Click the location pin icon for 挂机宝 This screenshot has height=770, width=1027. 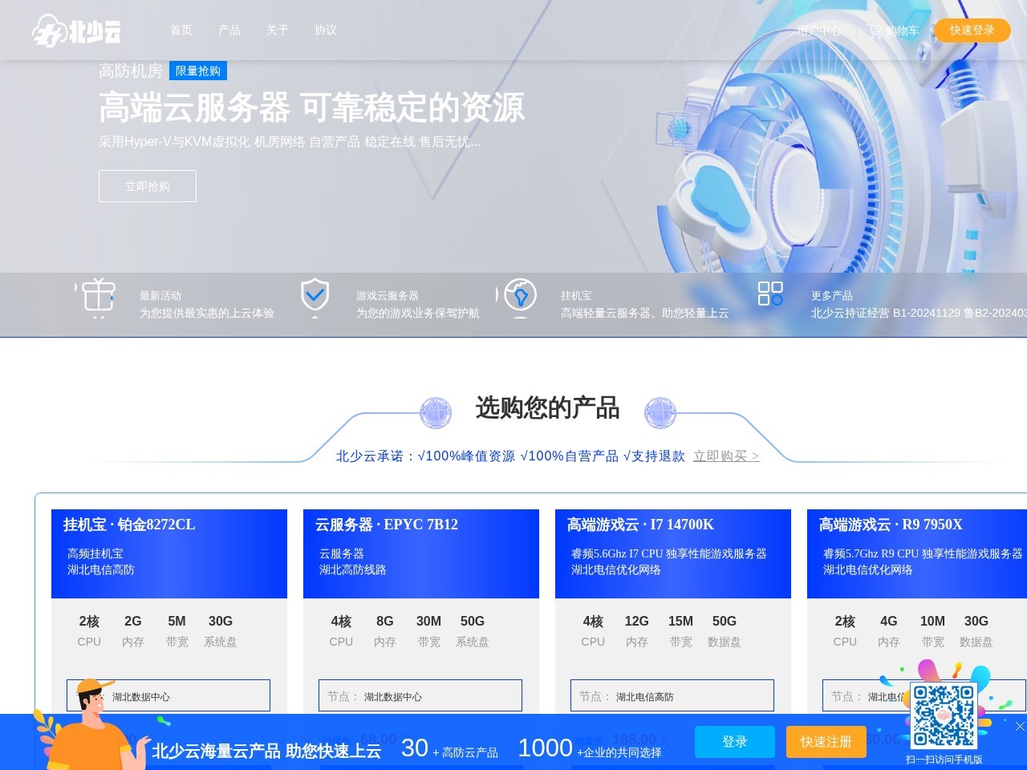click(x=521, y=296)
